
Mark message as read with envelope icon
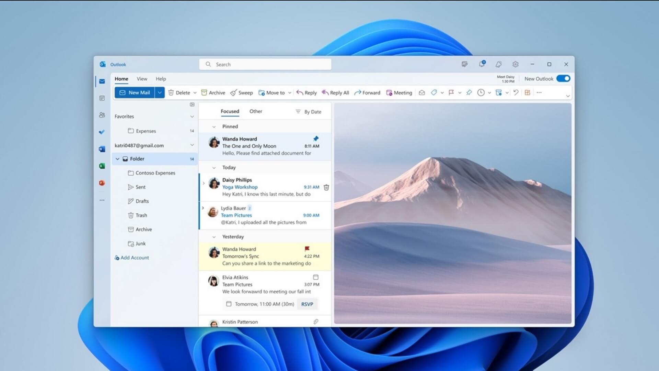tap(422, 92)
